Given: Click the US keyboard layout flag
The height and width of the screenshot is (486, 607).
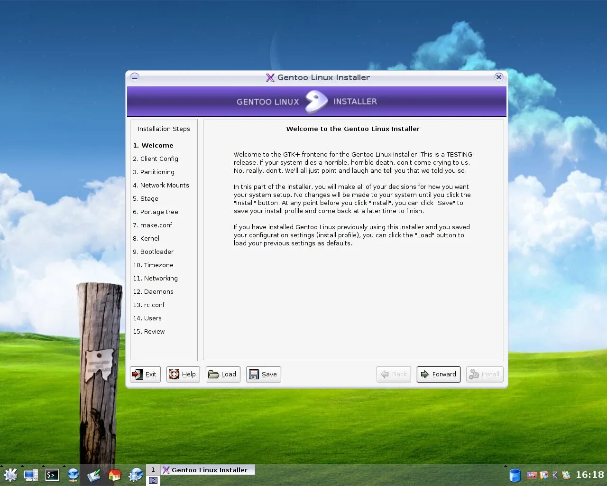Looking at the screenshot, I should [532, 475].
